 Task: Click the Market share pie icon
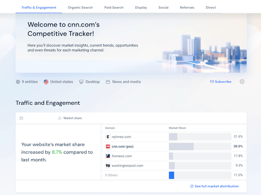pos(60,118)
